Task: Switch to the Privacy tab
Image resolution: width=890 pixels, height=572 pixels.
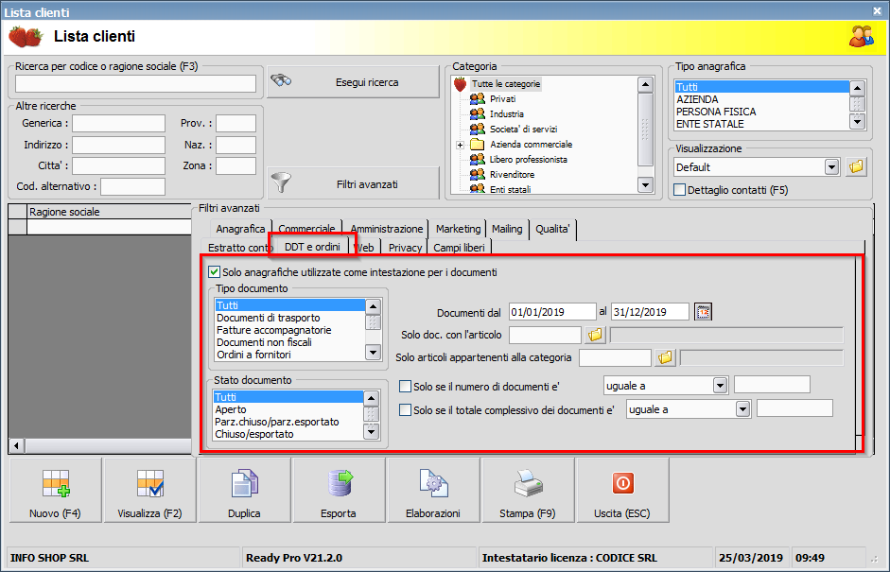Action: coord(405,248)
